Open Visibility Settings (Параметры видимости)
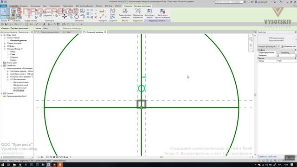The image size is (297, 167). tap(138, 13)
